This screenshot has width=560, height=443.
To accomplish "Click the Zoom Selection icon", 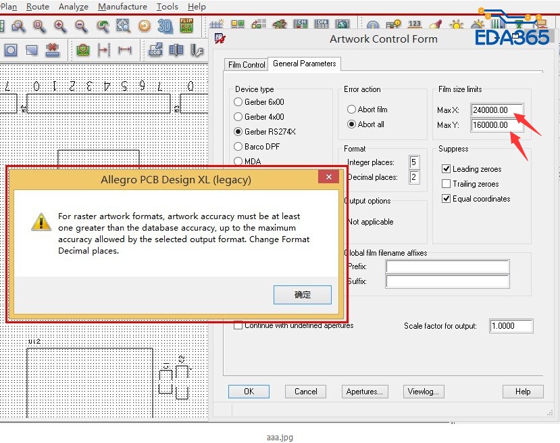I will click(123, 26).
